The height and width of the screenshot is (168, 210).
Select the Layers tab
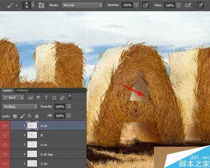[x=7, y=90]
